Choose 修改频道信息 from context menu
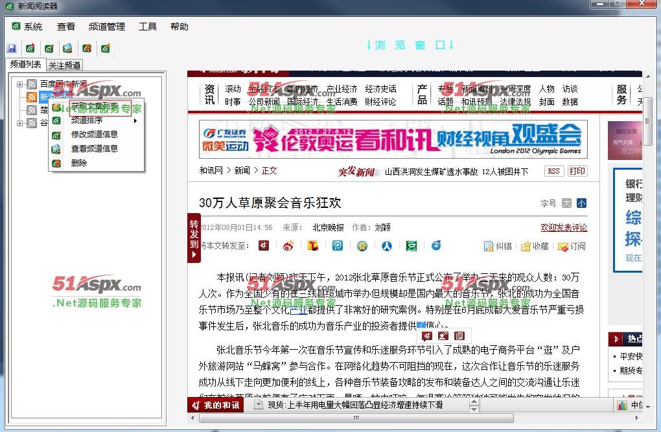661x432 pixels. [x=94, y=134]
